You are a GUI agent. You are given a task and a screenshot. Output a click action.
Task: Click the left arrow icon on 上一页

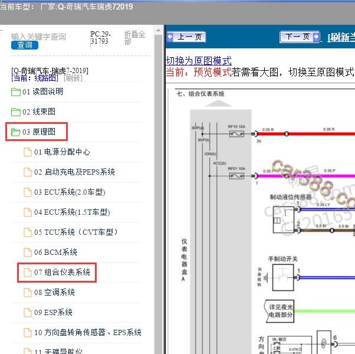170,37
